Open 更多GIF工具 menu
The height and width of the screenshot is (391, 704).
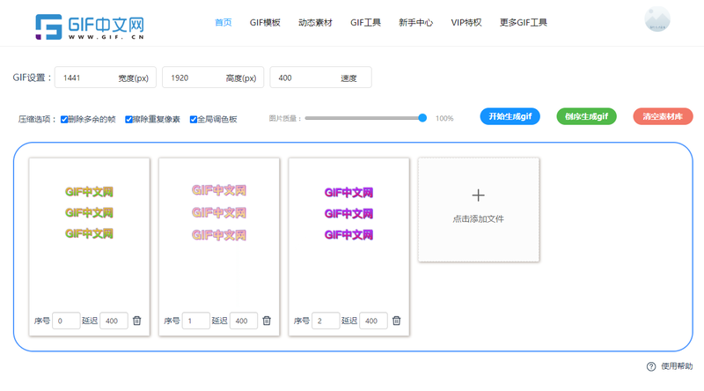point(523,23)
